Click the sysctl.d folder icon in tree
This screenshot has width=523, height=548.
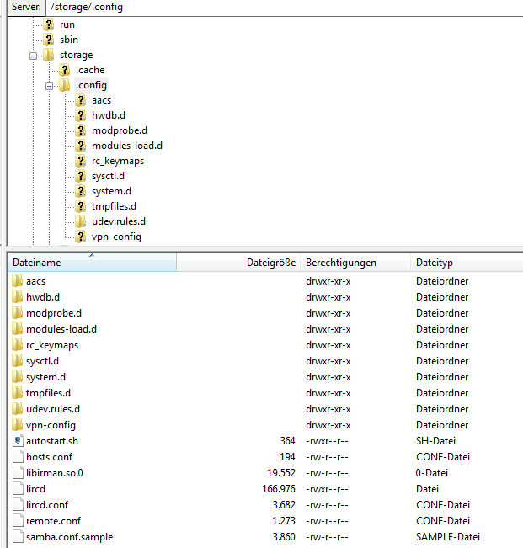81,176
